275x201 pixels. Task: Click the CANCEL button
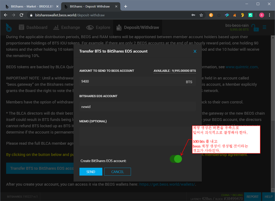(117, 171)
